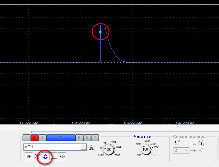Screen dimensions: 219x167
Task: Select channel 5 button
Action: click(79, 138)
